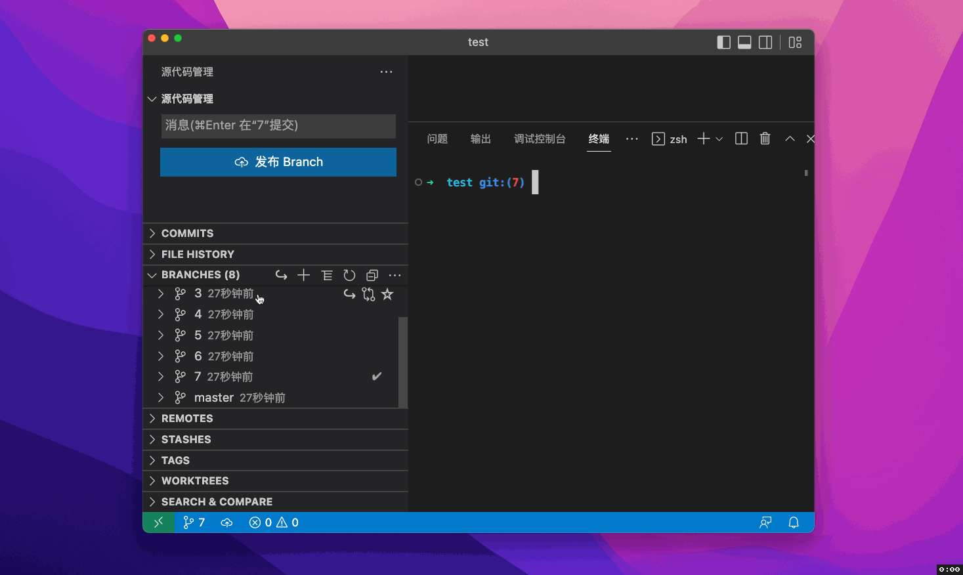Open the notifications bell in status bar
This screenshot has height=575, width=963.
[794, 522]
